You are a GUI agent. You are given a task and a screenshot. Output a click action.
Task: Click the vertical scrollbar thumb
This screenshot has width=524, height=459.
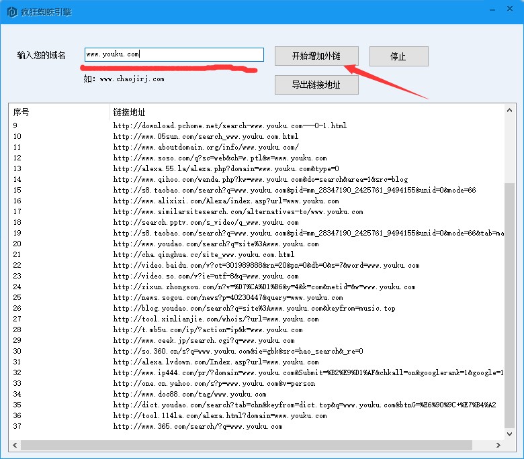pyautogui.click(x=509, y=305)
